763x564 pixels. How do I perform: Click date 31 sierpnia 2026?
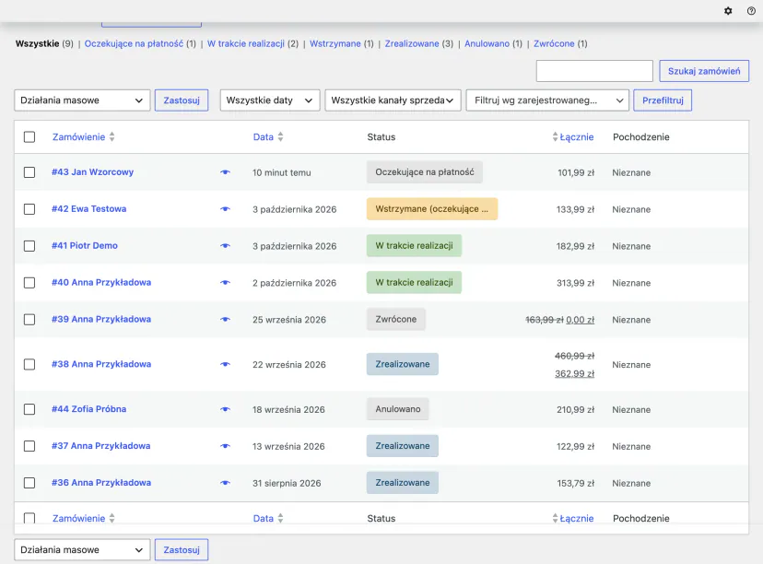click(x=287, y=483)
